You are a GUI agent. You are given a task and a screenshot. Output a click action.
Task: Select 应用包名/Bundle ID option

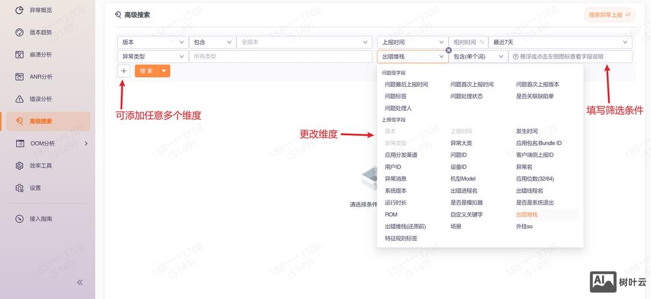click(x=539, y=144)
